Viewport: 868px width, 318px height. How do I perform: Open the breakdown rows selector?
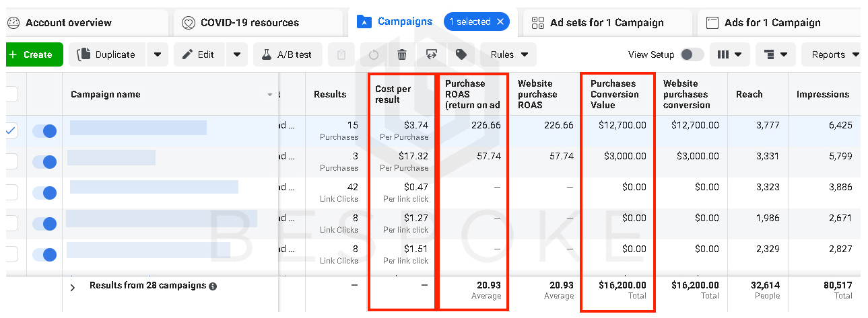(776, 54)
